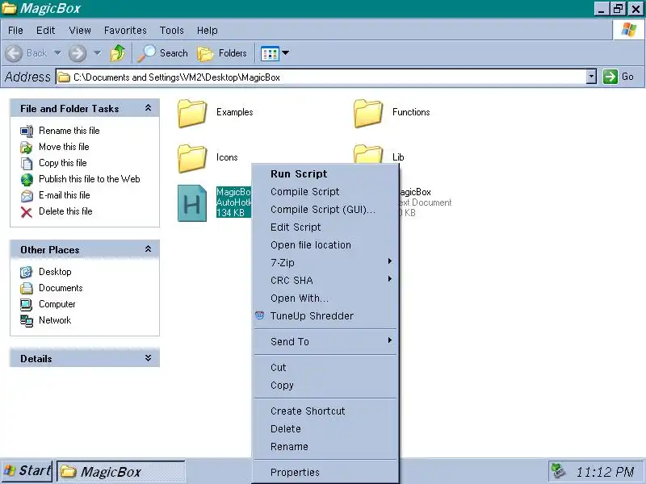Screen dimensions: 646x484
Task: Choose Copy from context menu
Action: pyautogui.click(x=325, y=385)
